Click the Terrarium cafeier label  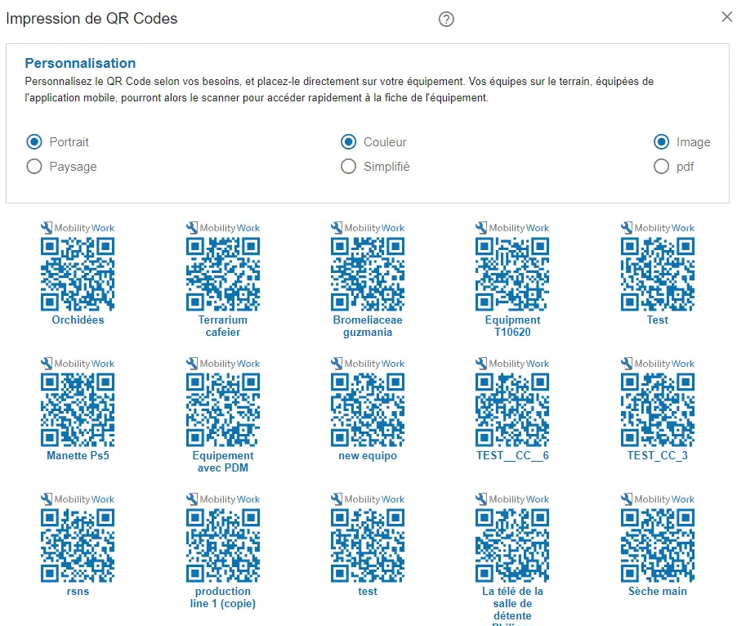(x=223, y=326)
